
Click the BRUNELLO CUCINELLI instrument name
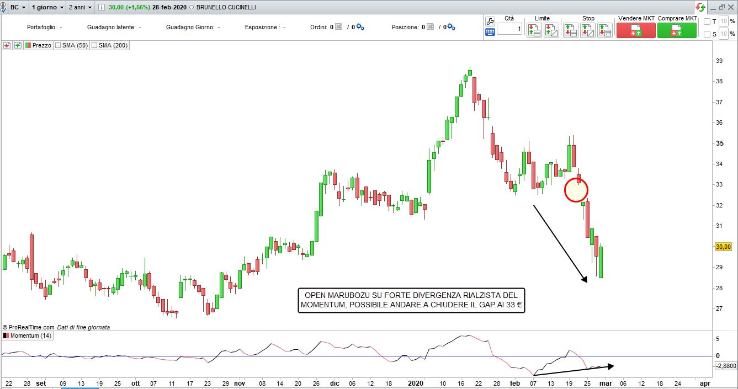(225, 8)
